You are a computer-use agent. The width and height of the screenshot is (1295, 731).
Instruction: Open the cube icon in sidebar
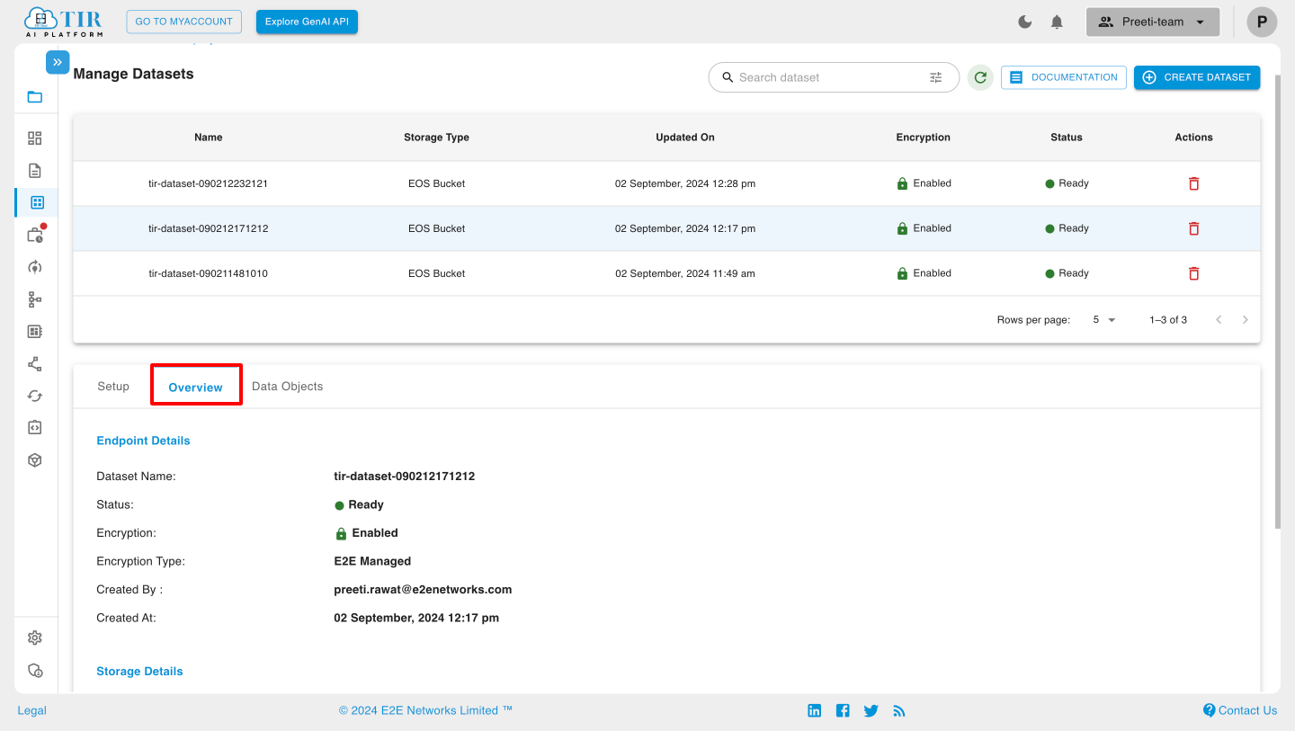point(35,460)
